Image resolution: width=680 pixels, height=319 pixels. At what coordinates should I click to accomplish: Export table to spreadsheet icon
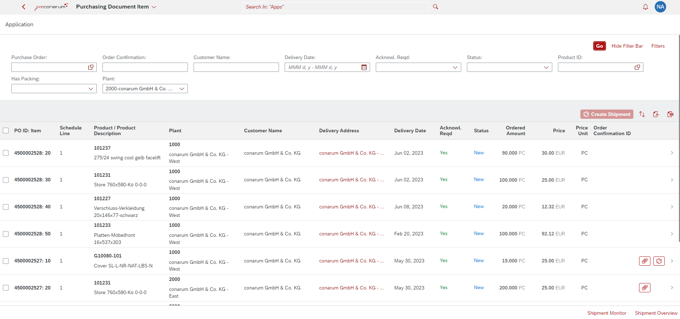tap(670, 114)
